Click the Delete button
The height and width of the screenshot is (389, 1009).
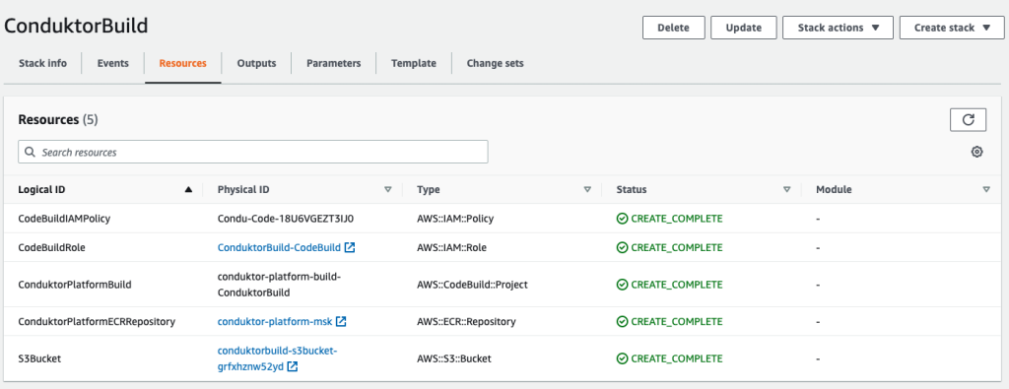tap(673, 28)
